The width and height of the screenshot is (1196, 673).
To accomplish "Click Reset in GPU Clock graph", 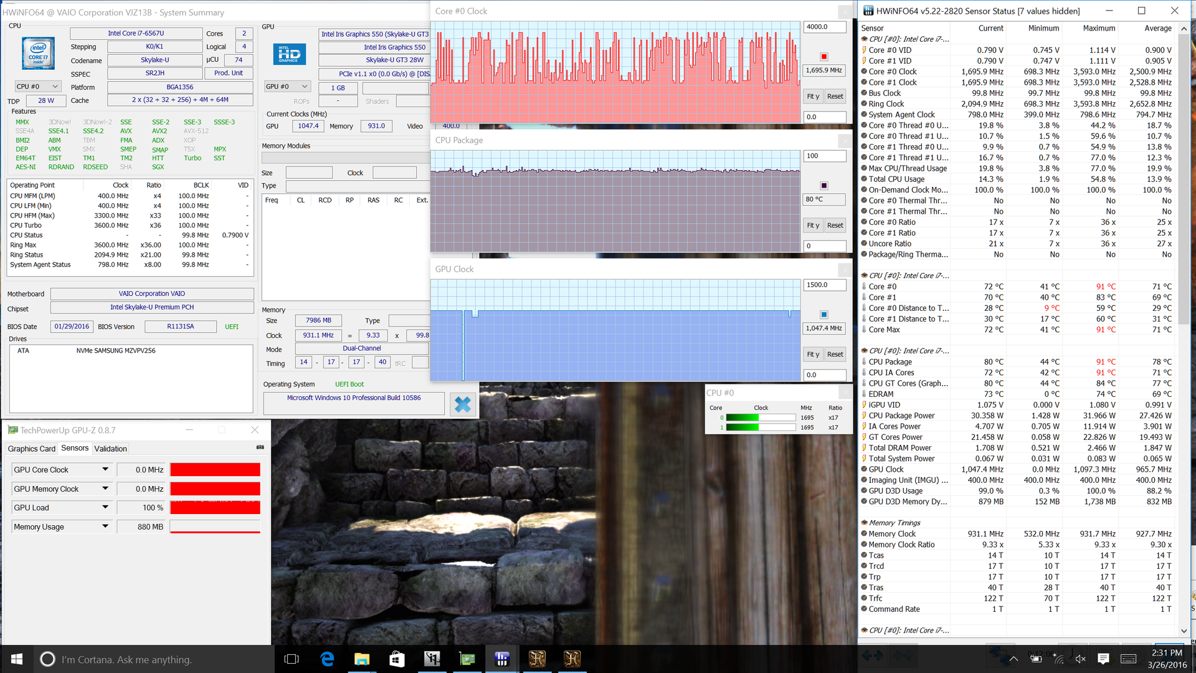I will click(x=835, y=355).
